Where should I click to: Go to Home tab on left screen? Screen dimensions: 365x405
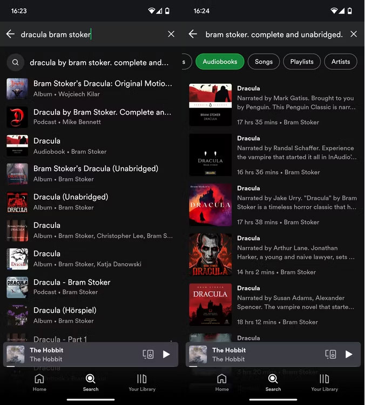[39, 383]
